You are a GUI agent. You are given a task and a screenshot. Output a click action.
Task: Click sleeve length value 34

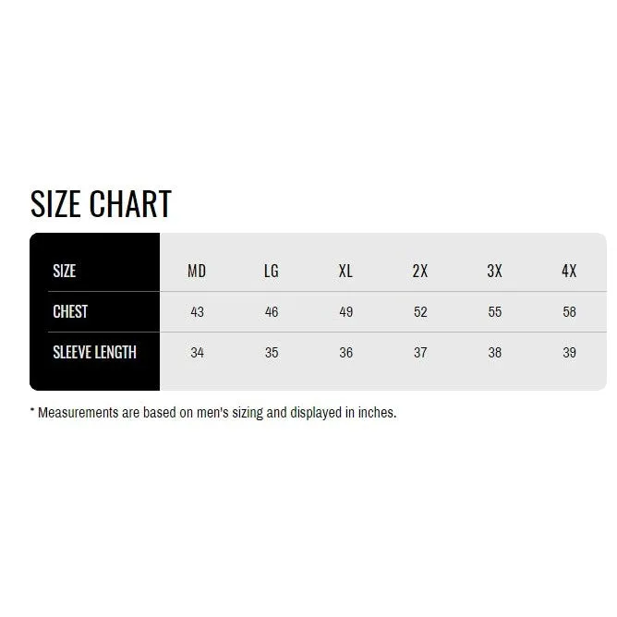pyautogui.click(x=197, y=352)
